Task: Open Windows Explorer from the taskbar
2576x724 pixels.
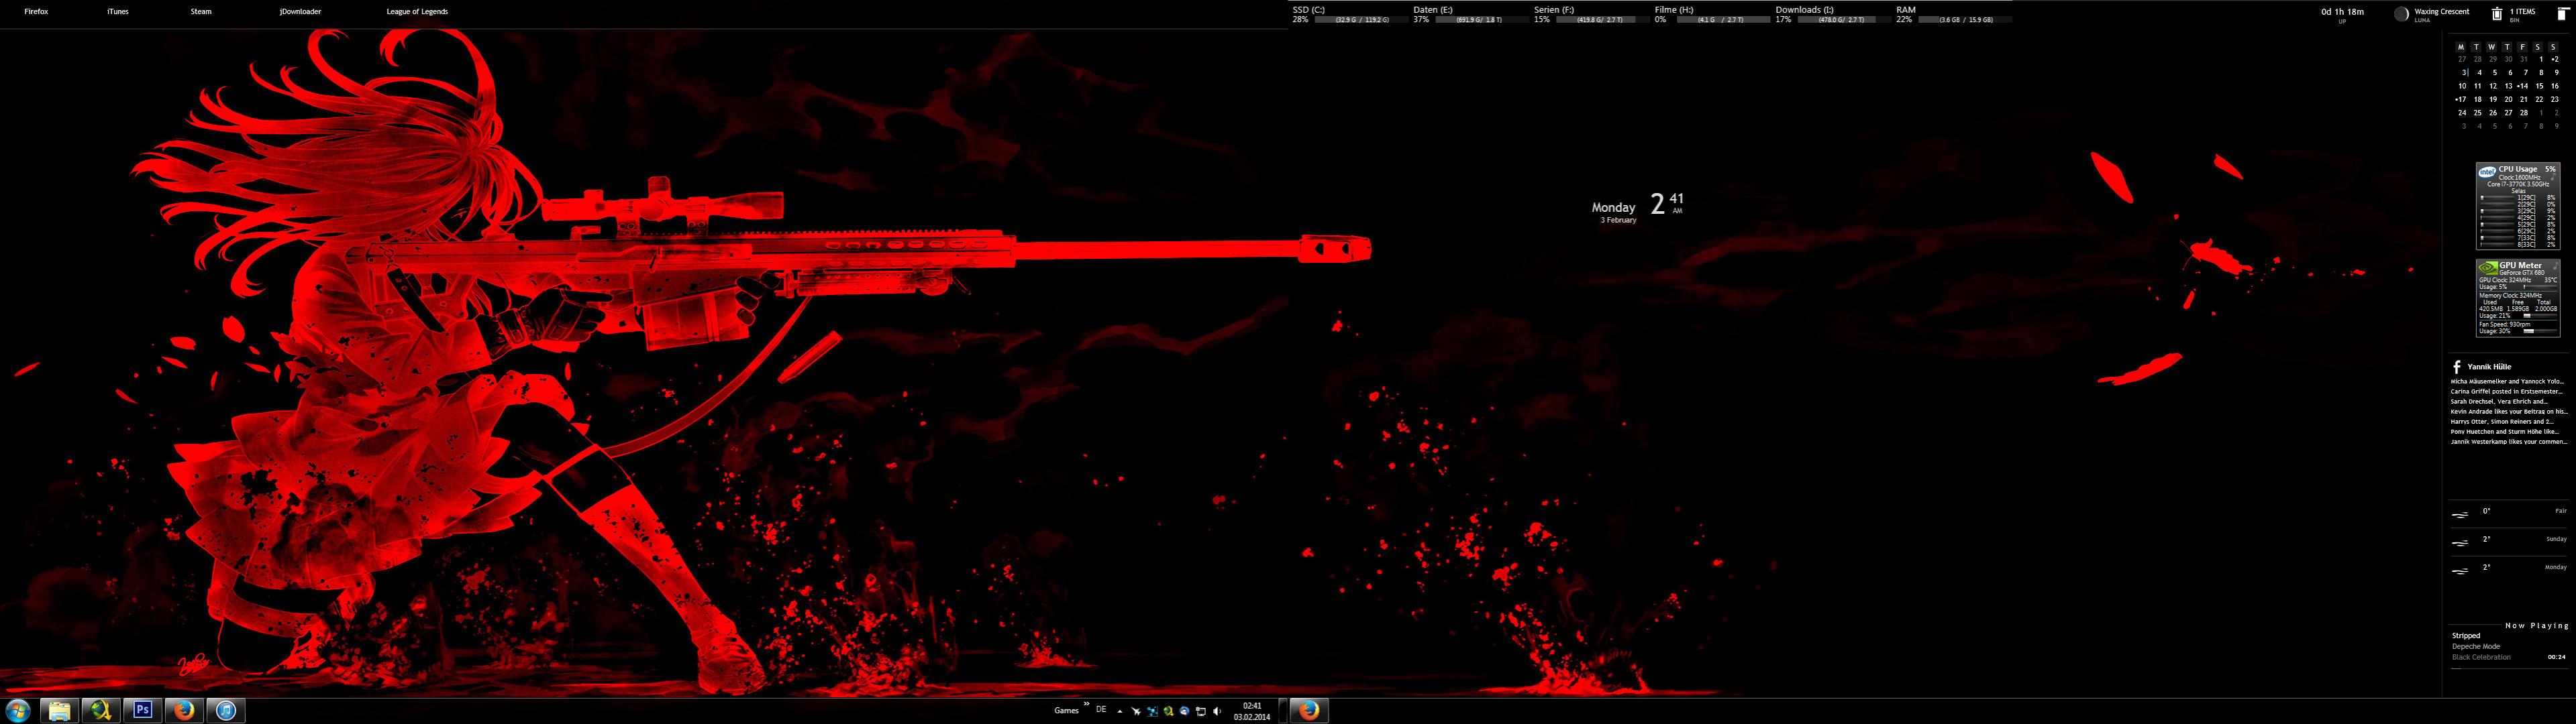Action: [60, 710]
